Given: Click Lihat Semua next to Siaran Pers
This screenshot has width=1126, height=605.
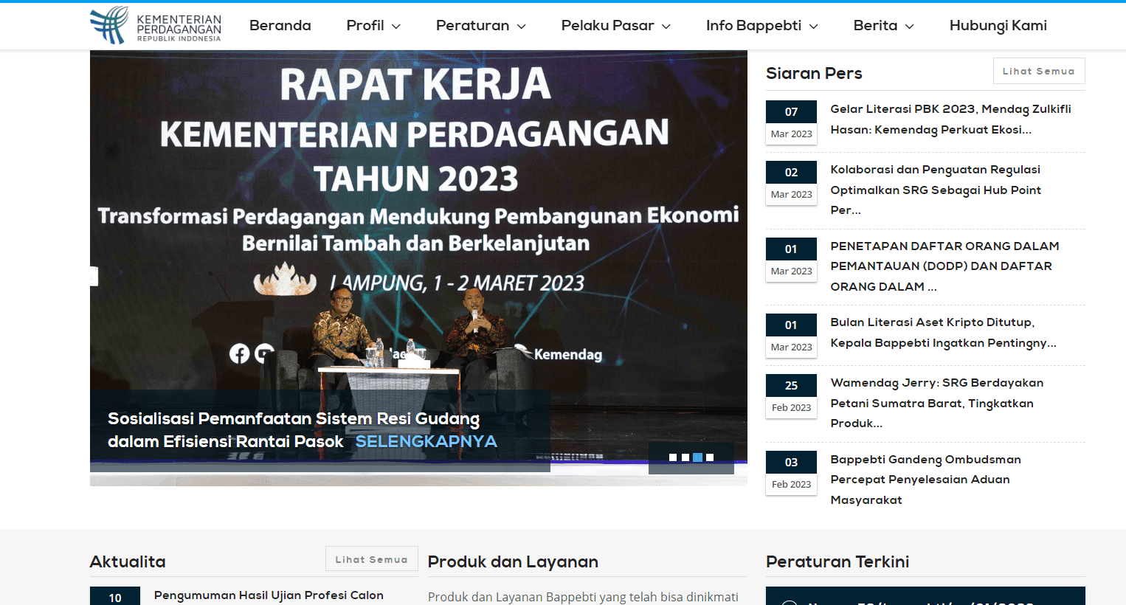Looking at the screenshot, I should 1038,70.
